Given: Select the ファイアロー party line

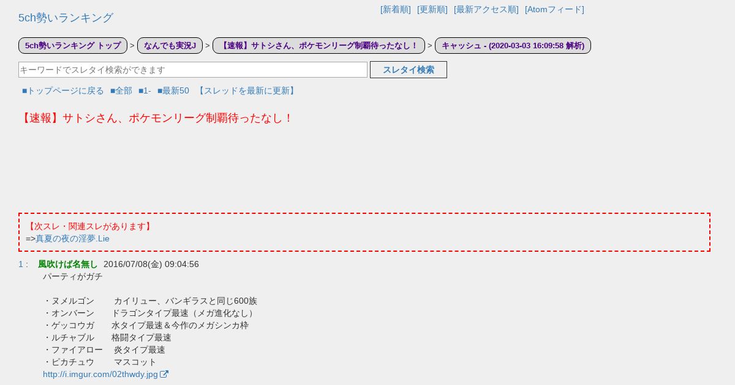Looking at the screenshot, I should (104, 350).
